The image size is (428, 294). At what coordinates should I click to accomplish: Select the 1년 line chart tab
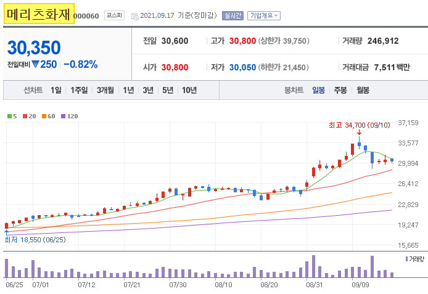click(128, 90)
